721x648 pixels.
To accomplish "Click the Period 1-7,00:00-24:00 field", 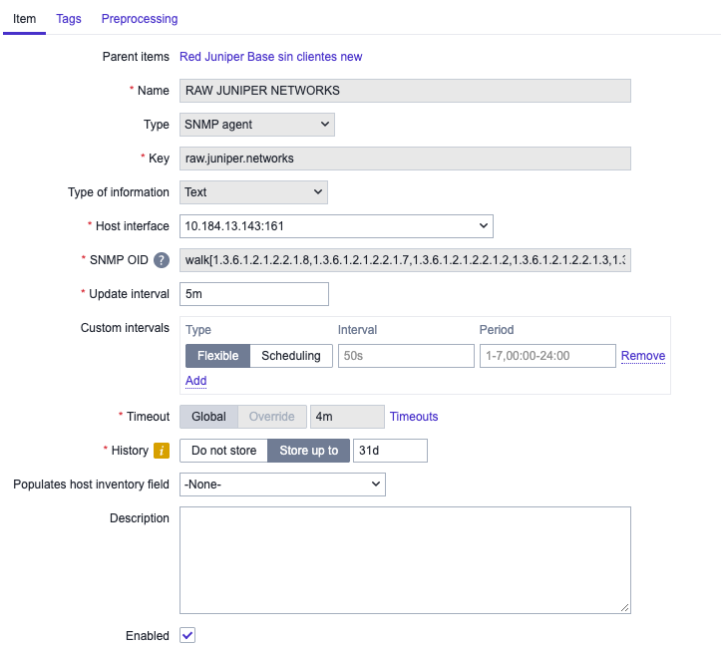I will coord(547,356).
